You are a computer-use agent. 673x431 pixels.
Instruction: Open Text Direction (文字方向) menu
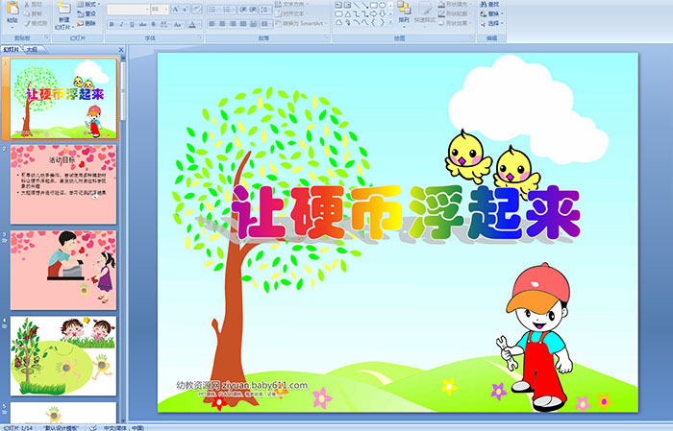point(291,4)
